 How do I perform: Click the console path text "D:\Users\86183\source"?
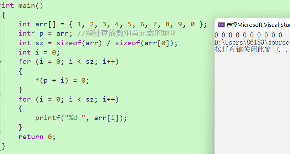coord(252,42)
